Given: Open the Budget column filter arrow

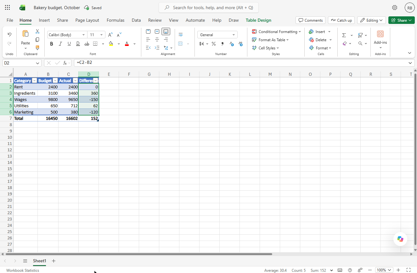Looking at the screenshot, I should click(x=55, y=81).
